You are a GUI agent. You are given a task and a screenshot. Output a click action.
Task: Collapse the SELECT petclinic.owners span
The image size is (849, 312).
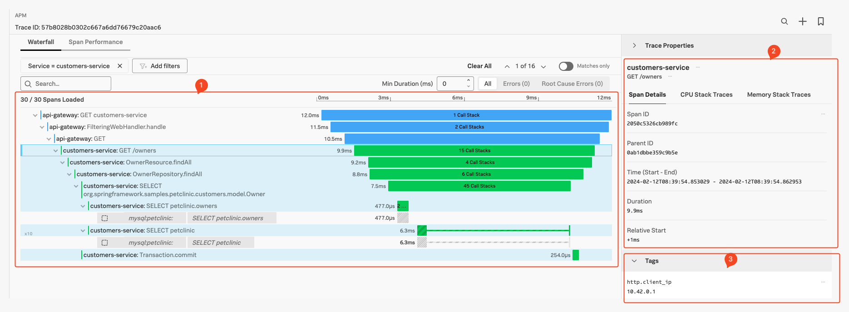pyautogui.click(x=83, y=206)
